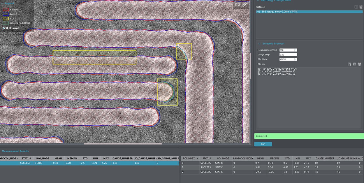The height and width of the screenshot is (183, 364).
Task: Click the Gauge Step input field
Action: tap(288, 55)
